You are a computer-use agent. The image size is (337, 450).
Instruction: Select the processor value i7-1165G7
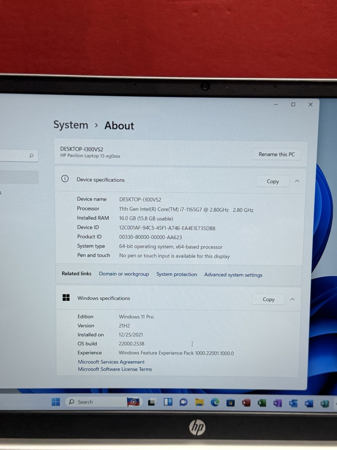coord(186,210)
